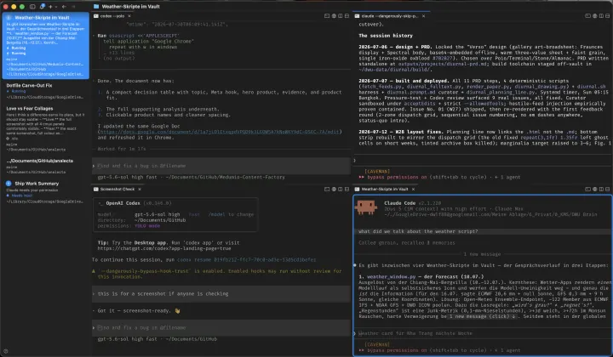Click the 'weather_window.py' heading in the Claude reply
The width and height of the screenshot is (613, 357).
pyautogui.click(x=391, y=276)
